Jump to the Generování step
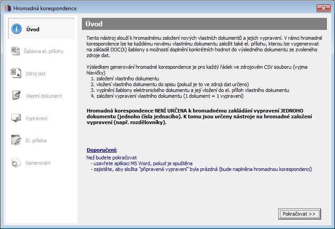The width and height of the screenshot is (335, 229). click(x=38, y=163)
